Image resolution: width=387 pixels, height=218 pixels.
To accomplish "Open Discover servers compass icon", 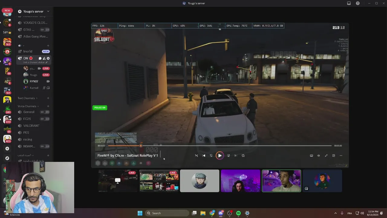I will 7,158.
